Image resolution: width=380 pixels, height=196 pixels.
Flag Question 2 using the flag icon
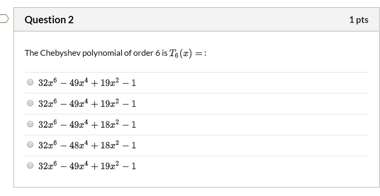point(4,19)
